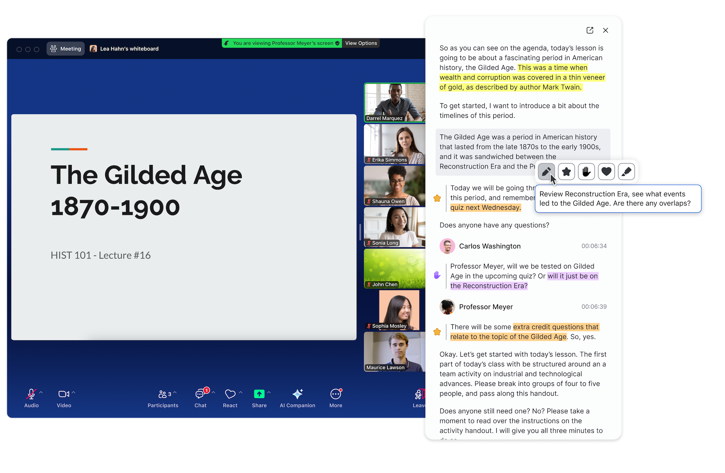
Task: Open the Chat panel
Action: [200, 398]
